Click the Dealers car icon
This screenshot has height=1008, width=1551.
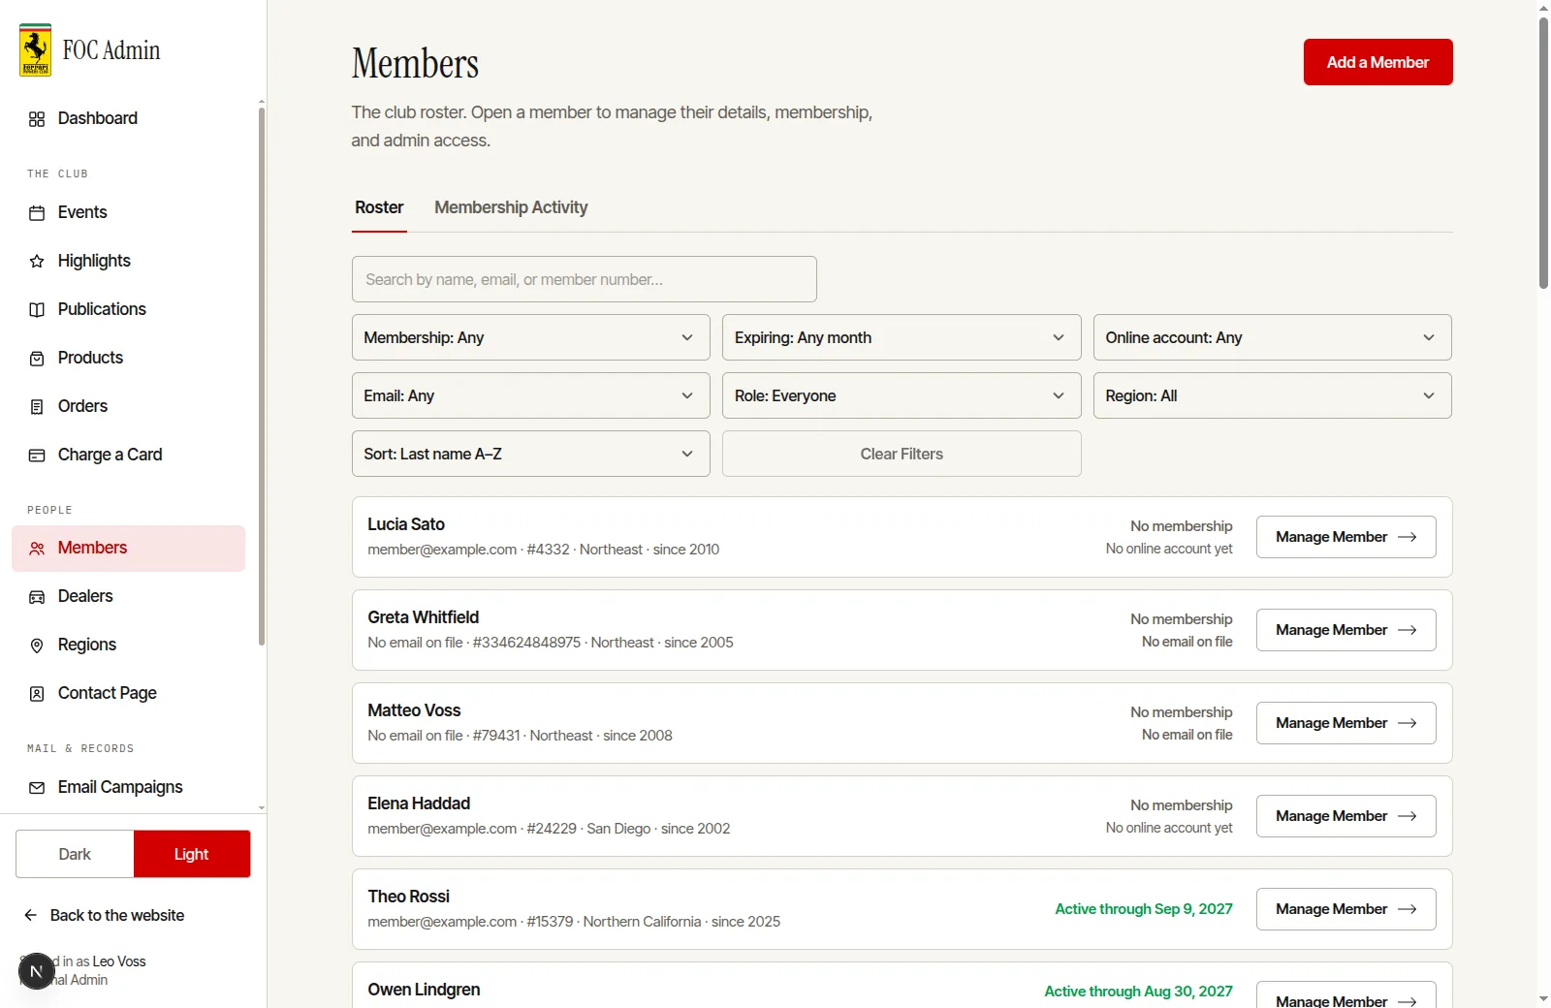tap(37, 597)
